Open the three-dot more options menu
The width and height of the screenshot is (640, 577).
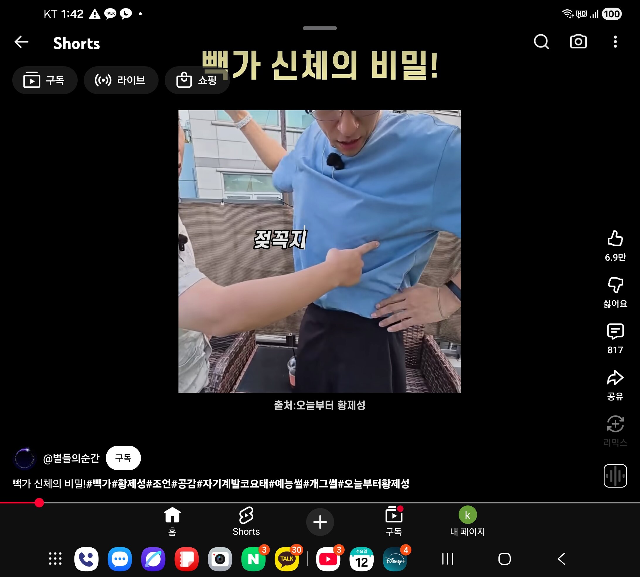click(x=615, y=42)
